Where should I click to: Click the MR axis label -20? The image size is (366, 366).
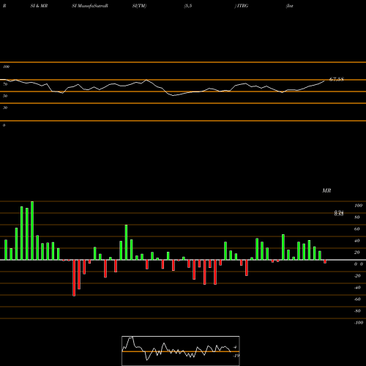point(357,276)
